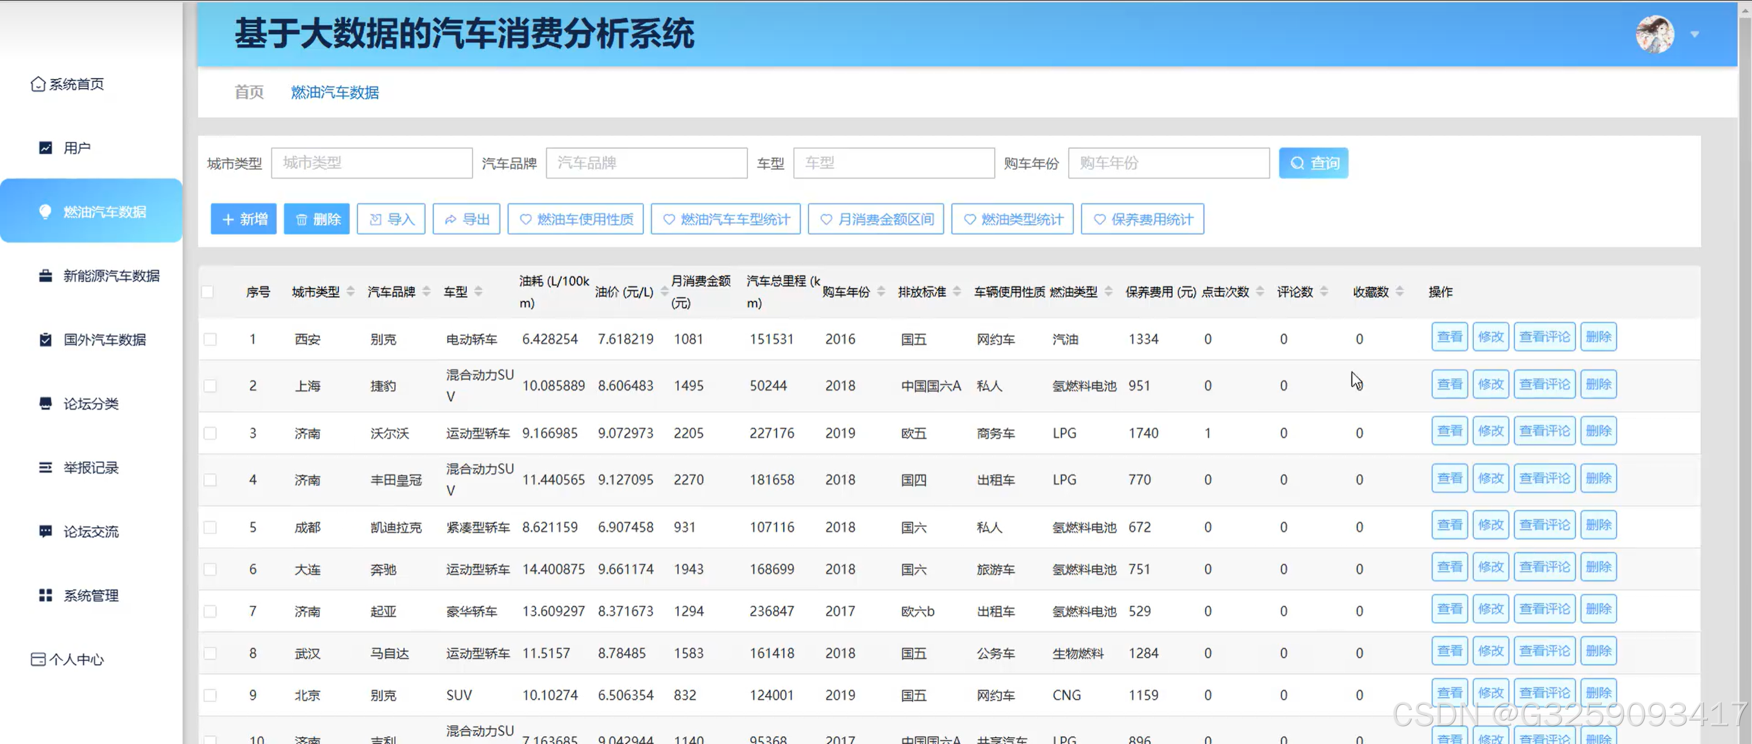Delete row 4 丰田皇冠 entry
Viewport: 1752px width, 744px height.
tap(1598, 478)
